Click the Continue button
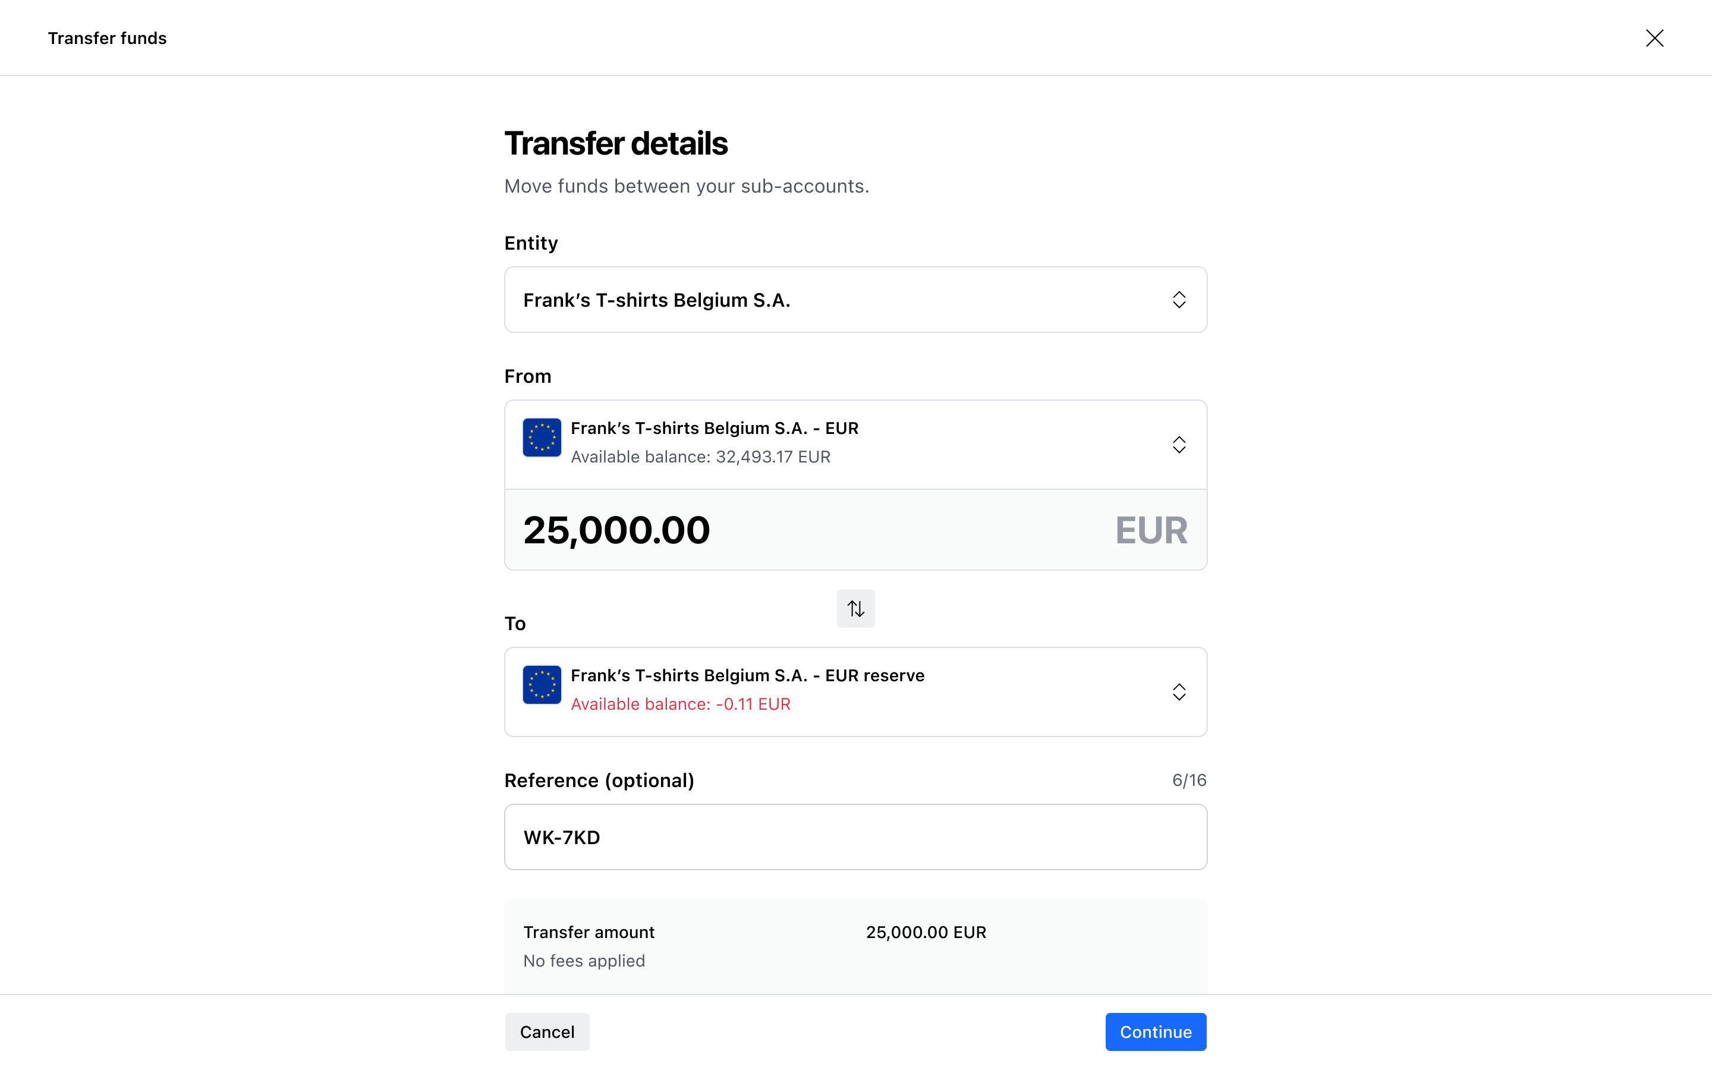Viewport: 1712px width, 1070px height. [1155, 1032]
